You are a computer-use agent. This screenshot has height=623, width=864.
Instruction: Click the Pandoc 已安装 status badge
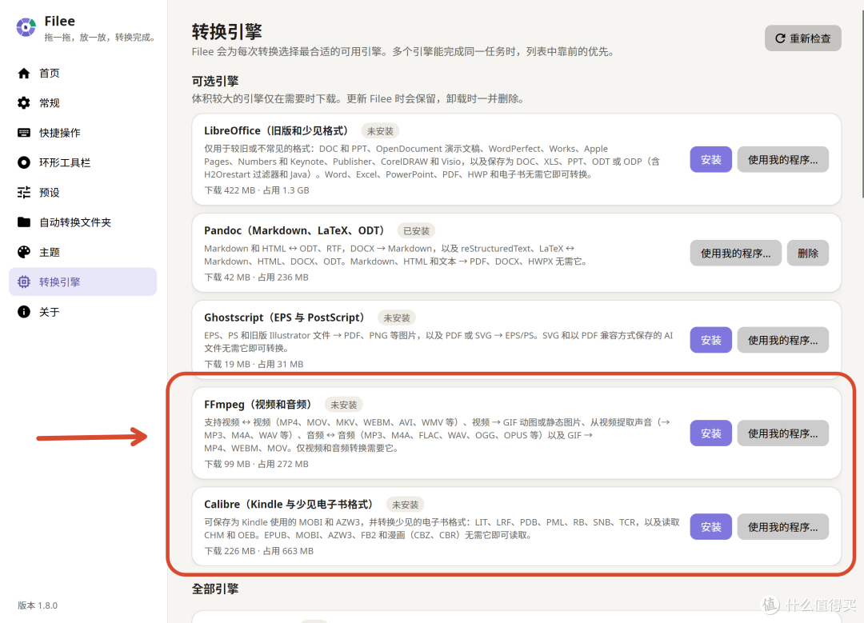coord(416,231)
